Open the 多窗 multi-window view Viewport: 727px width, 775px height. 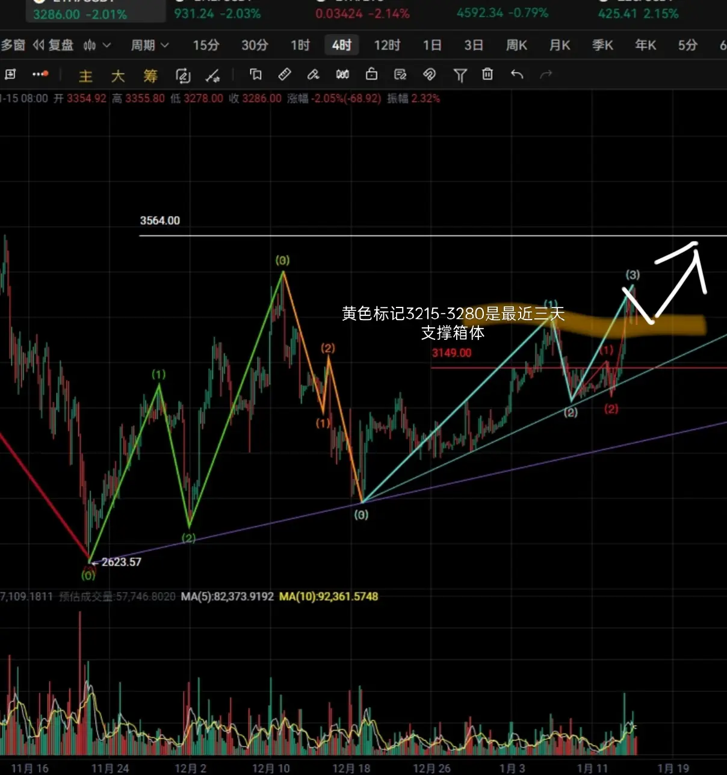coord(13,45)
